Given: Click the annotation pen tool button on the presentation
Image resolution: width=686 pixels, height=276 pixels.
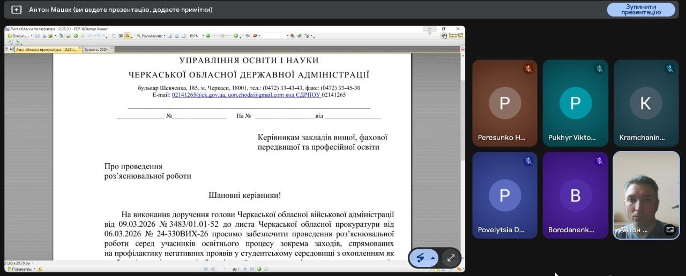Looking at the screenshot, I should 421,258.
